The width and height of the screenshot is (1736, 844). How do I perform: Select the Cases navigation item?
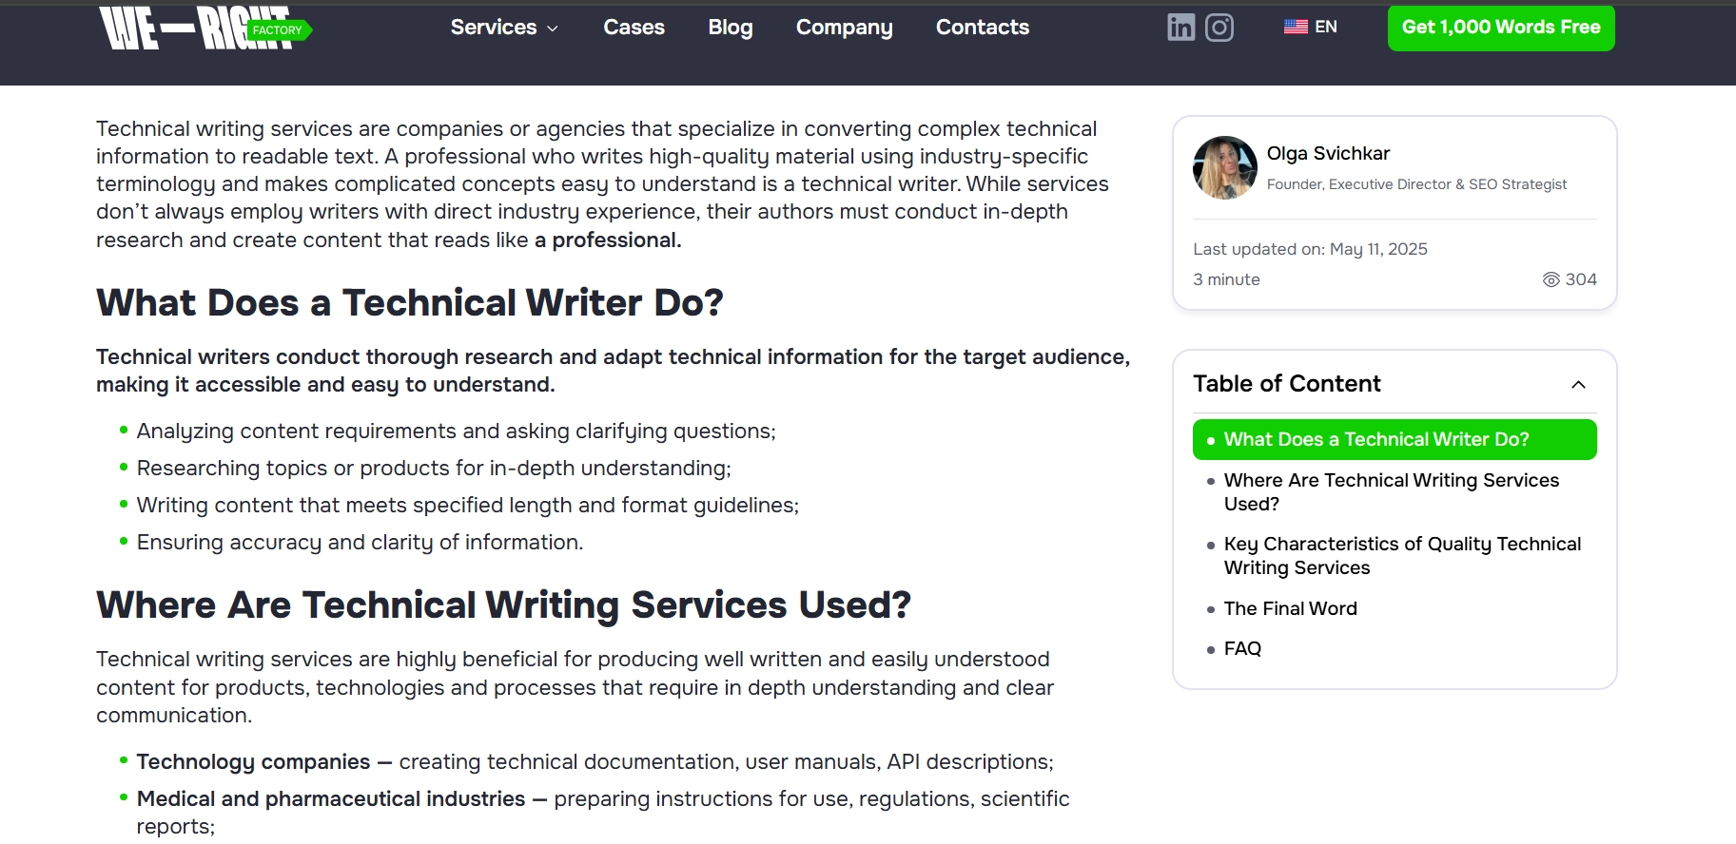(634, 28)
